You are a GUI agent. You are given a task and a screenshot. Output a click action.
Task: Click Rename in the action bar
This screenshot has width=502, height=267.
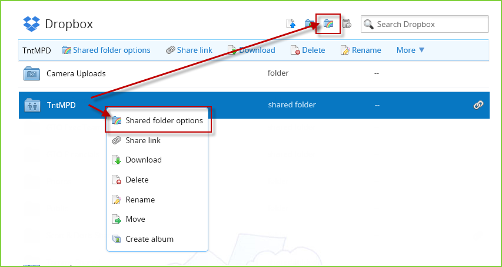[x=361, y=50]
